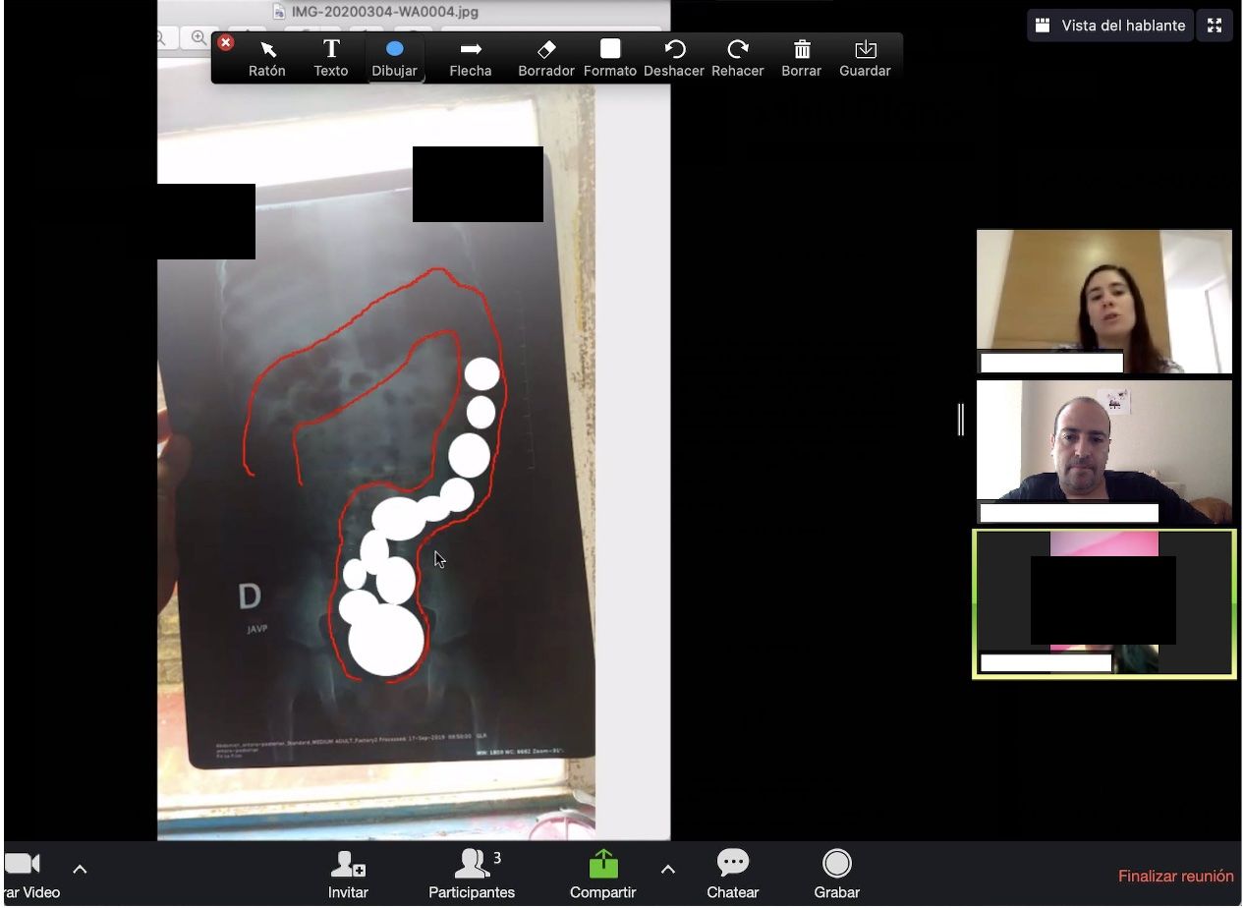
Task: Select the woman's video thumbnail
Action: tap(1104, 302)
